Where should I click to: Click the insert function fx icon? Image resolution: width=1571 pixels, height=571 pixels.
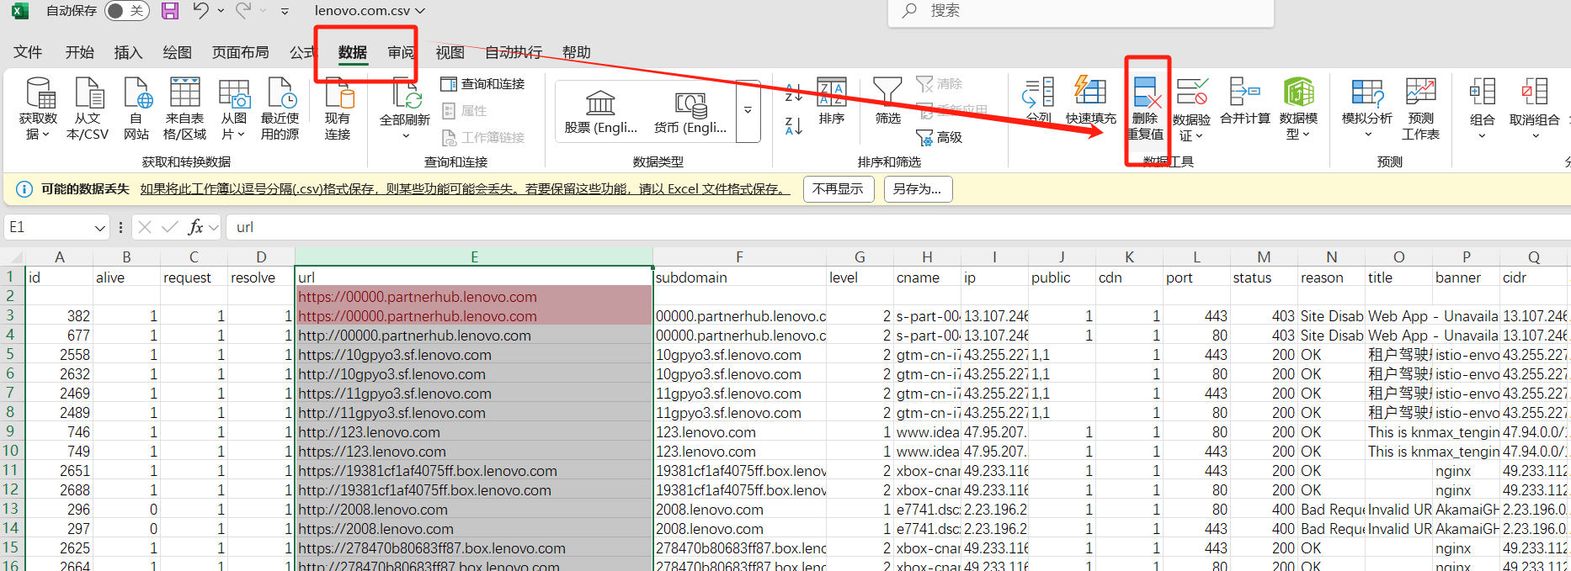[x=196, y=227]
